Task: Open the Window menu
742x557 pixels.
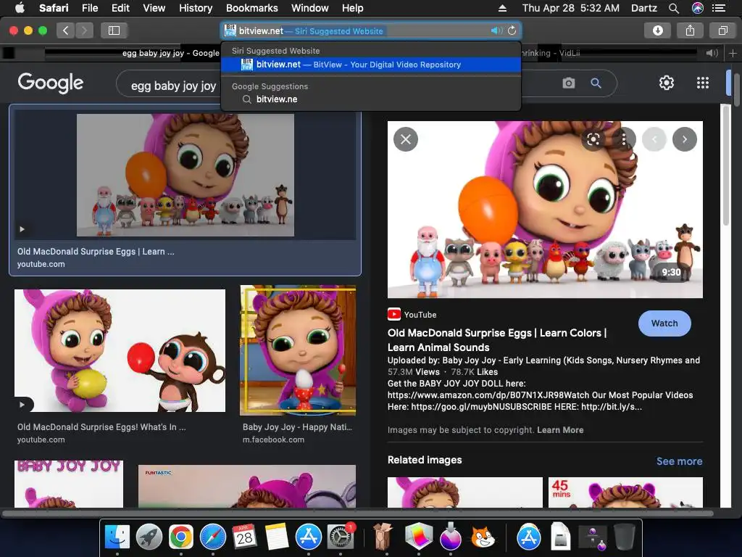Action: click(x=309, y=8)
